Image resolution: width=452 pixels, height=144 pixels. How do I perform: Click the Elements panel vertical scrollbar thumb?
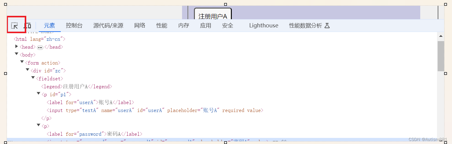(441, 56)
